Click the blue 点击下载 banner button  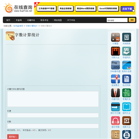[127, 9]
